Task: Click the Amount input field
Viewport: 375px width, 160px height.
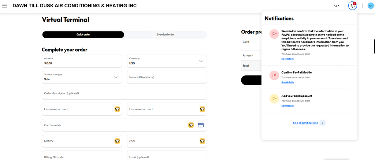Action: click(x=82, y=61)
